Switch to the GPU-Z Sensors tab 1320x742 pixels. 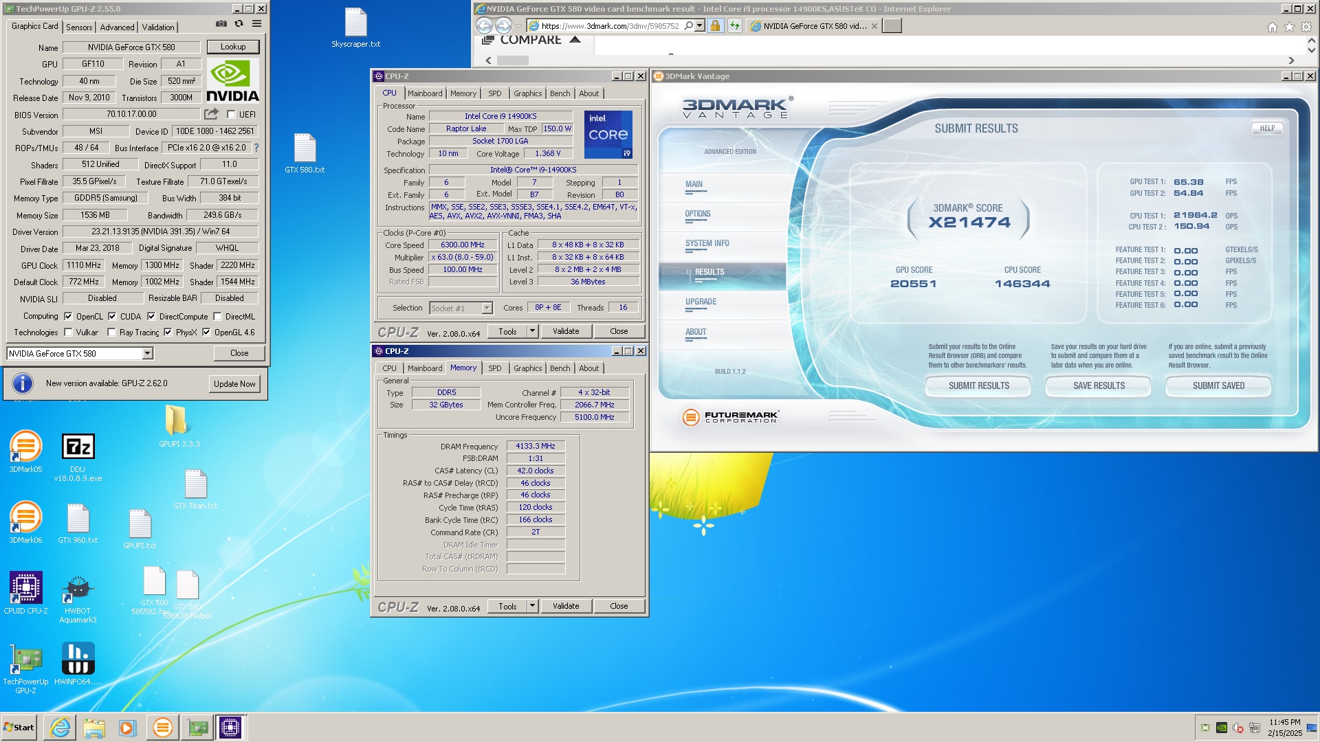(x=79, y=27)
